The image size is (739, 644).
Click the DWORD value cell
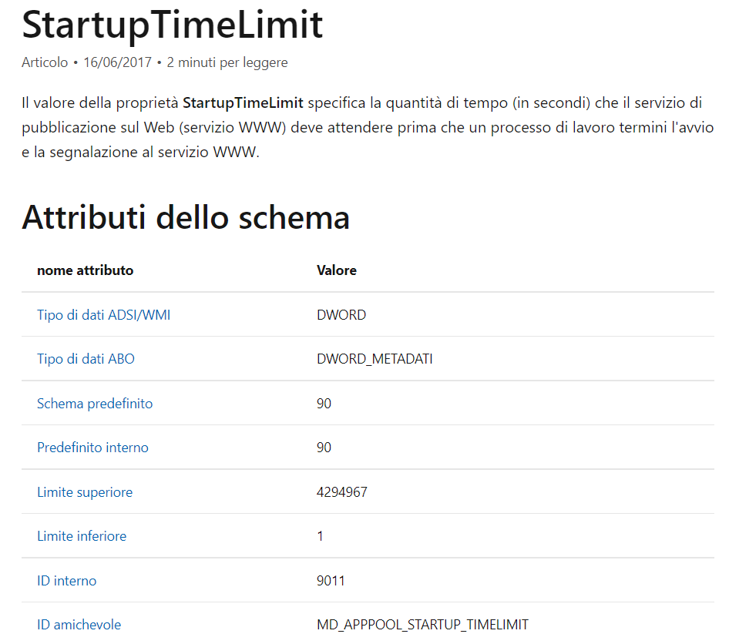tap(341, 315)
